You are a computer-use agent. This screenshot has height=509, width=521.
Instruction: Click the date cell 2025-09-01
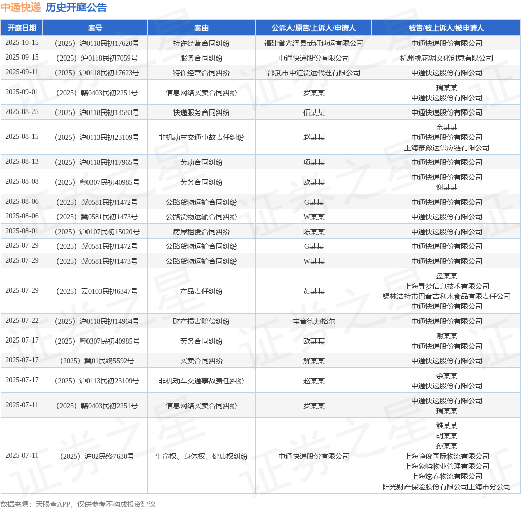pos(22,92)
